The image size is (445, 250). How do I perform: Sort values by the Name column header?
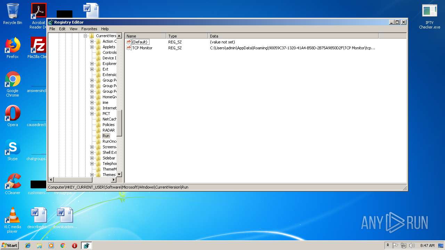click(x=145, y=36)
